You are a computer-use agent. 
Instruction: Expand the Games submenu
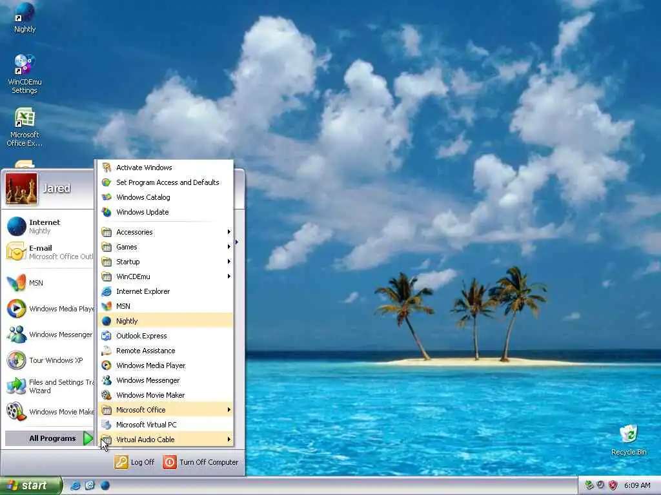click(165, 247)
